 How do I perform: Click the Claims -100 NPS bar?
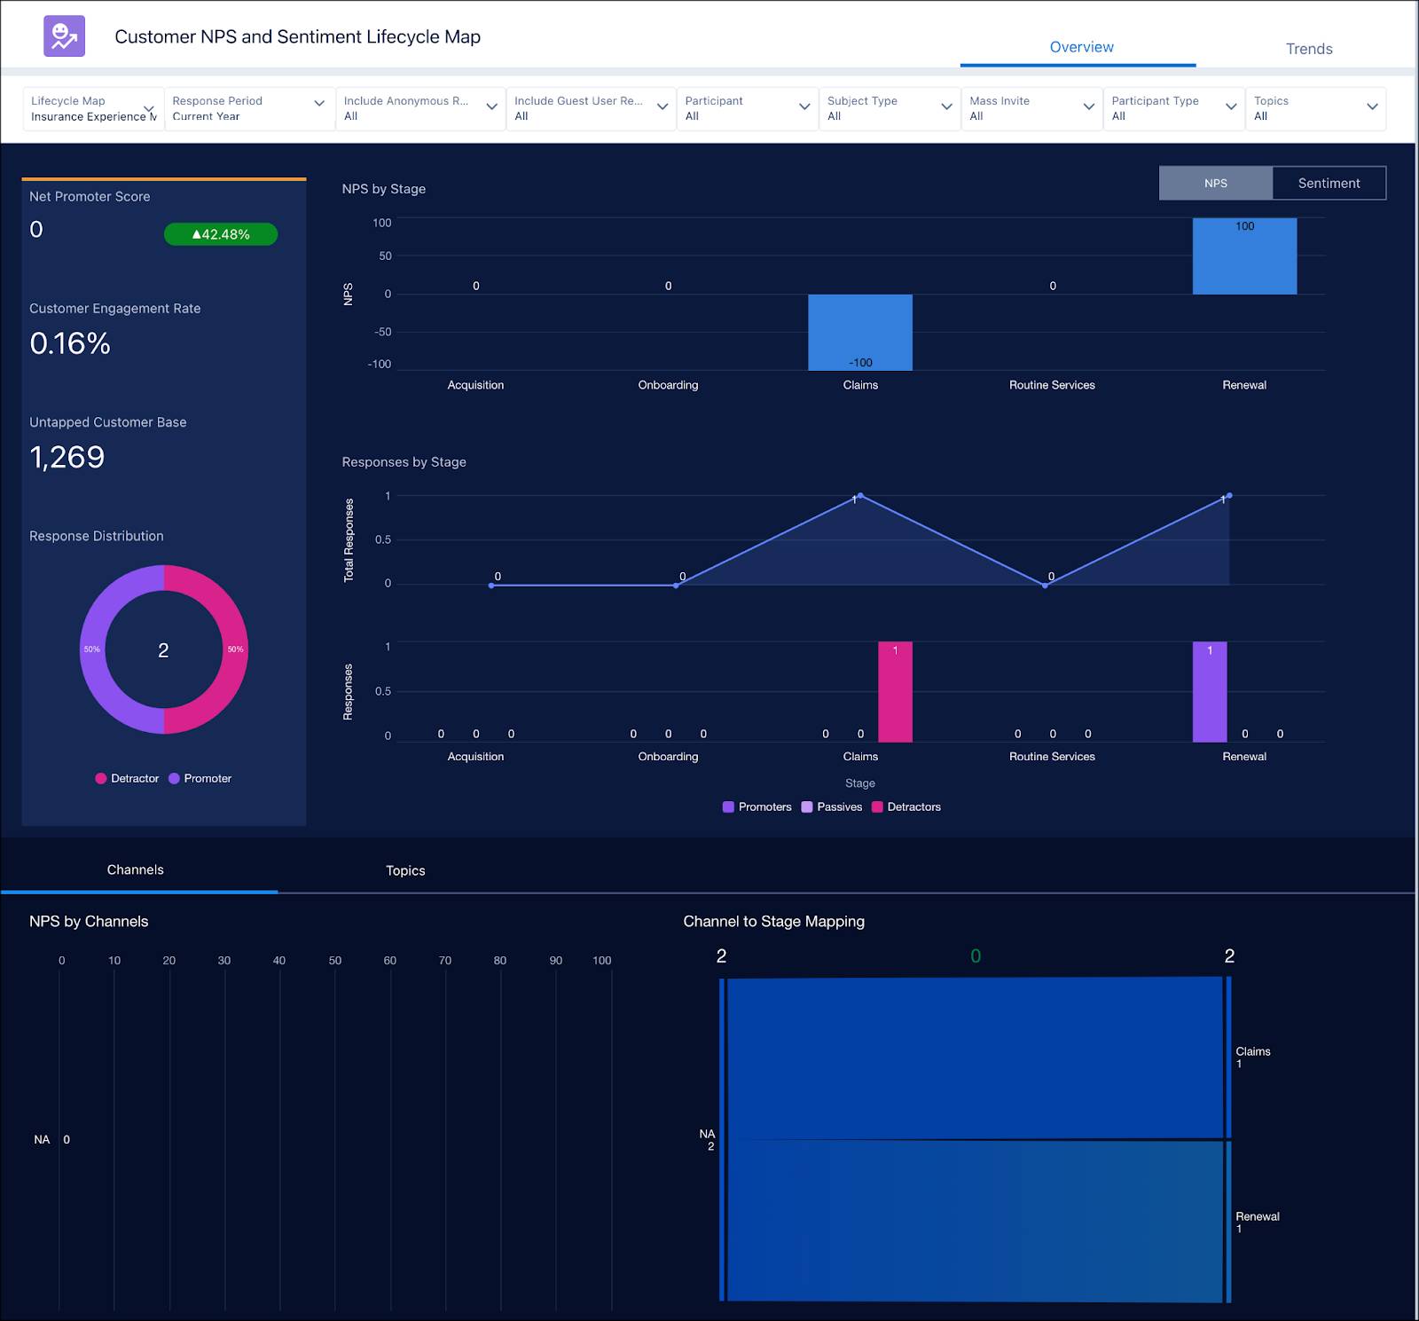[859, 332]
